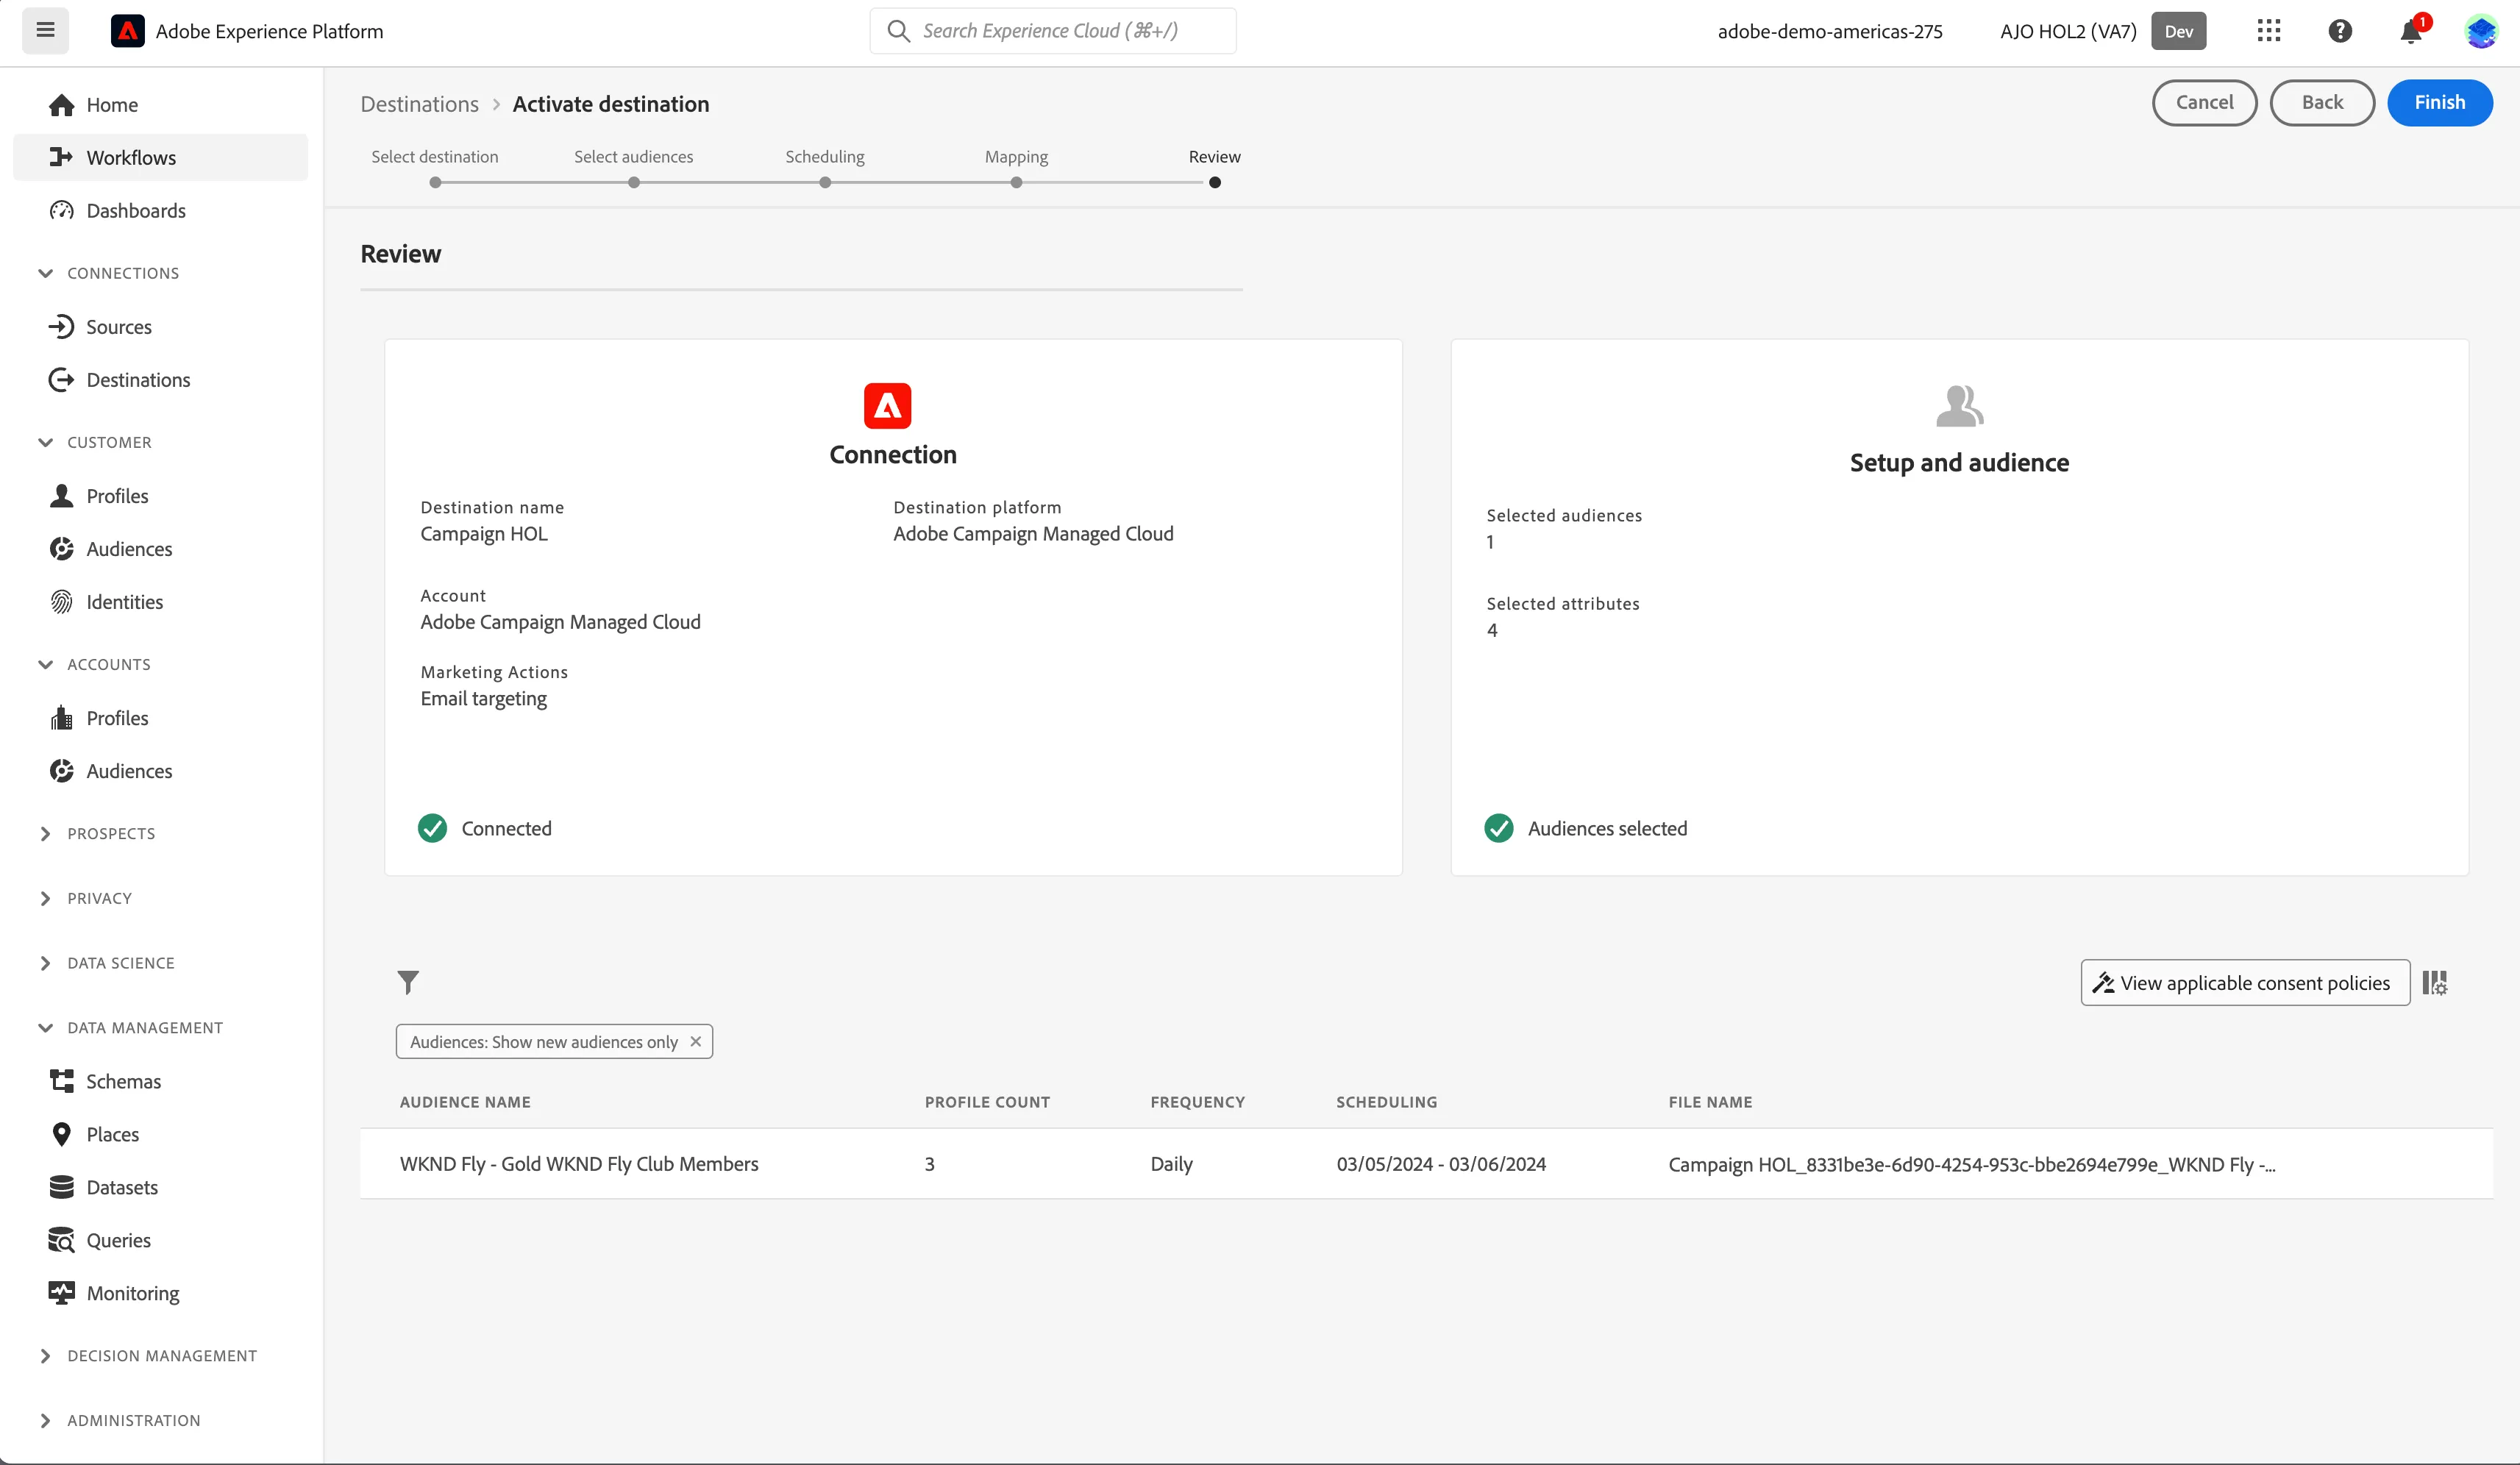The height and width of the screenshot is (1465, 2520).
Task: View applicable consent policies
Action: click(x=2245, y=983)
